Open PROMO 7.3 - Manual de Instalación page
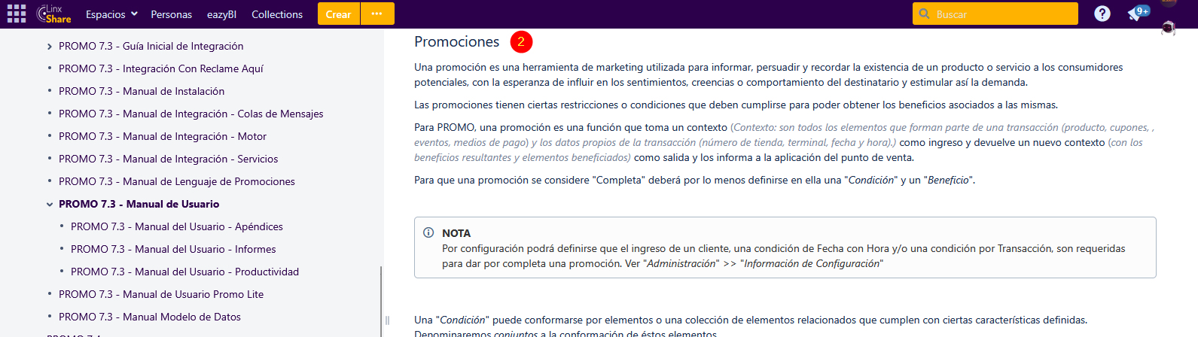Image resolution: width=1198 pixels, height=337 pixels. click(x=142, y=91)
